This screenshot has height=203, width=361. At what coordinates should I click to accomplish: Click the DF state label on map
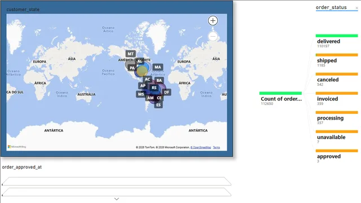167,92
